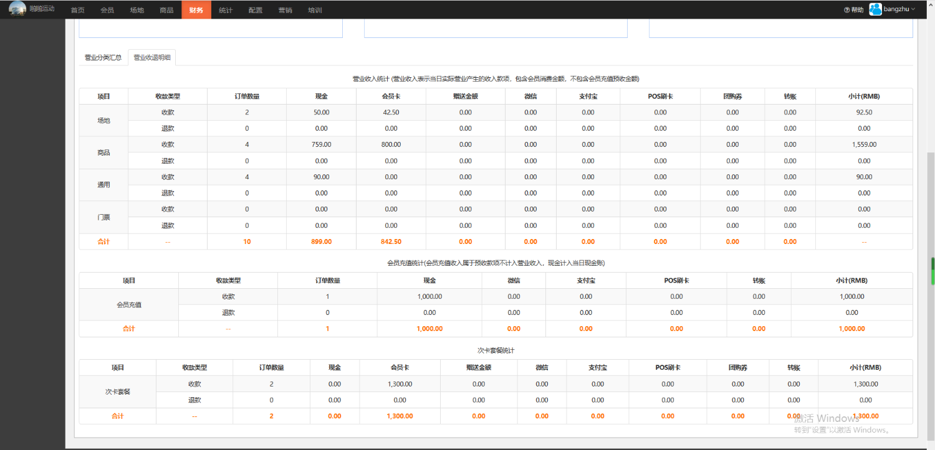Screen dimensions: 935x450
Task: Click the bangzhu user avatar icon
Action: pyautogui.click(x=875, y=9)
